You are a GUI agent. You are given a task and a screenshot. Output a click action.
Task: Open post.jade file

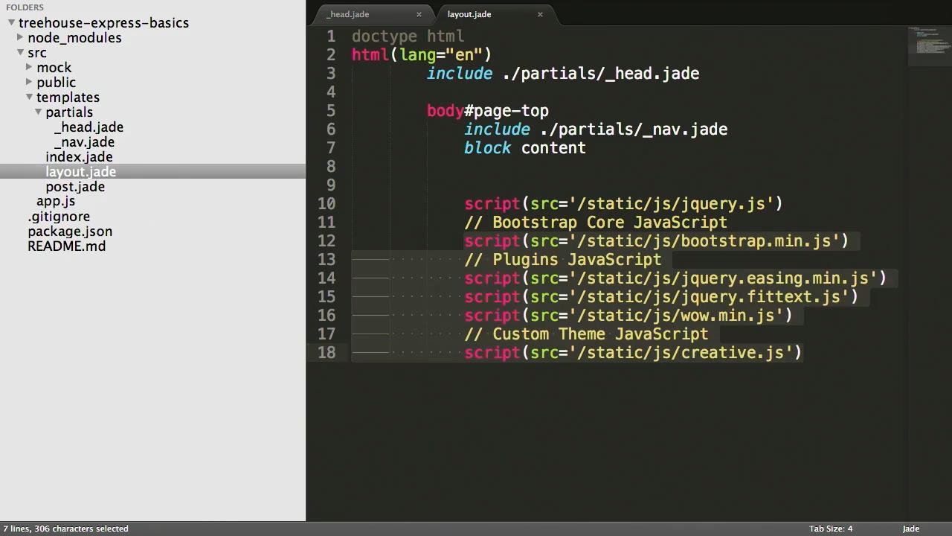(x=75, y=187)
